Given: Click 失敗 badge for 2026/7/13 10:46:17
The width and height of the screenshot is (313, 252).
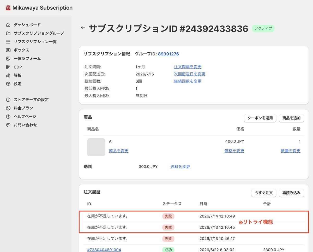Looking at the screenshot, I should (x=168, y=238).
